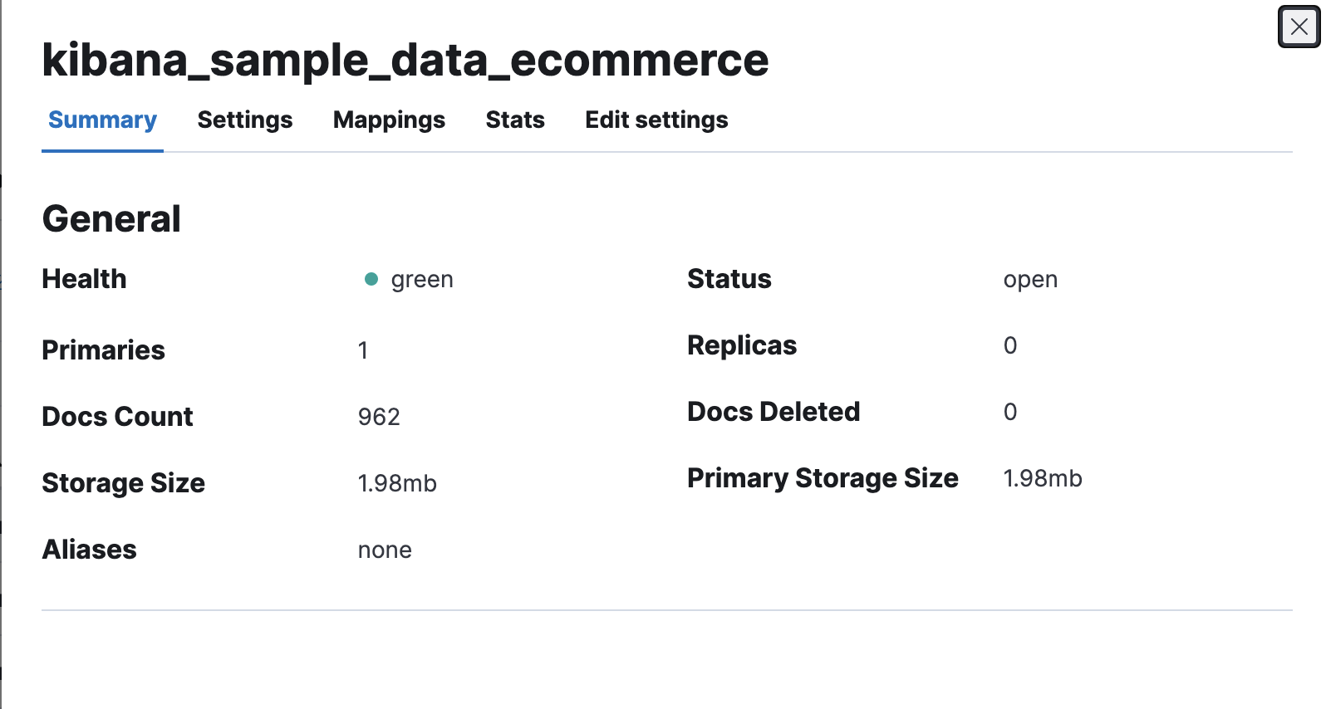The width and height of the screenshot is (1326, 709).
Task: Open the Settings tab
Action: (x=245, y=120)
